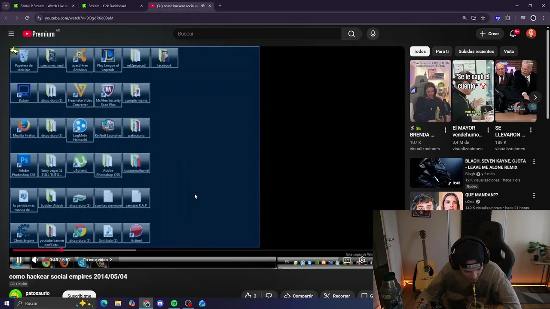Click the Suscribirme button
Viewport: 550px width, 309px height.
point(79,296)
